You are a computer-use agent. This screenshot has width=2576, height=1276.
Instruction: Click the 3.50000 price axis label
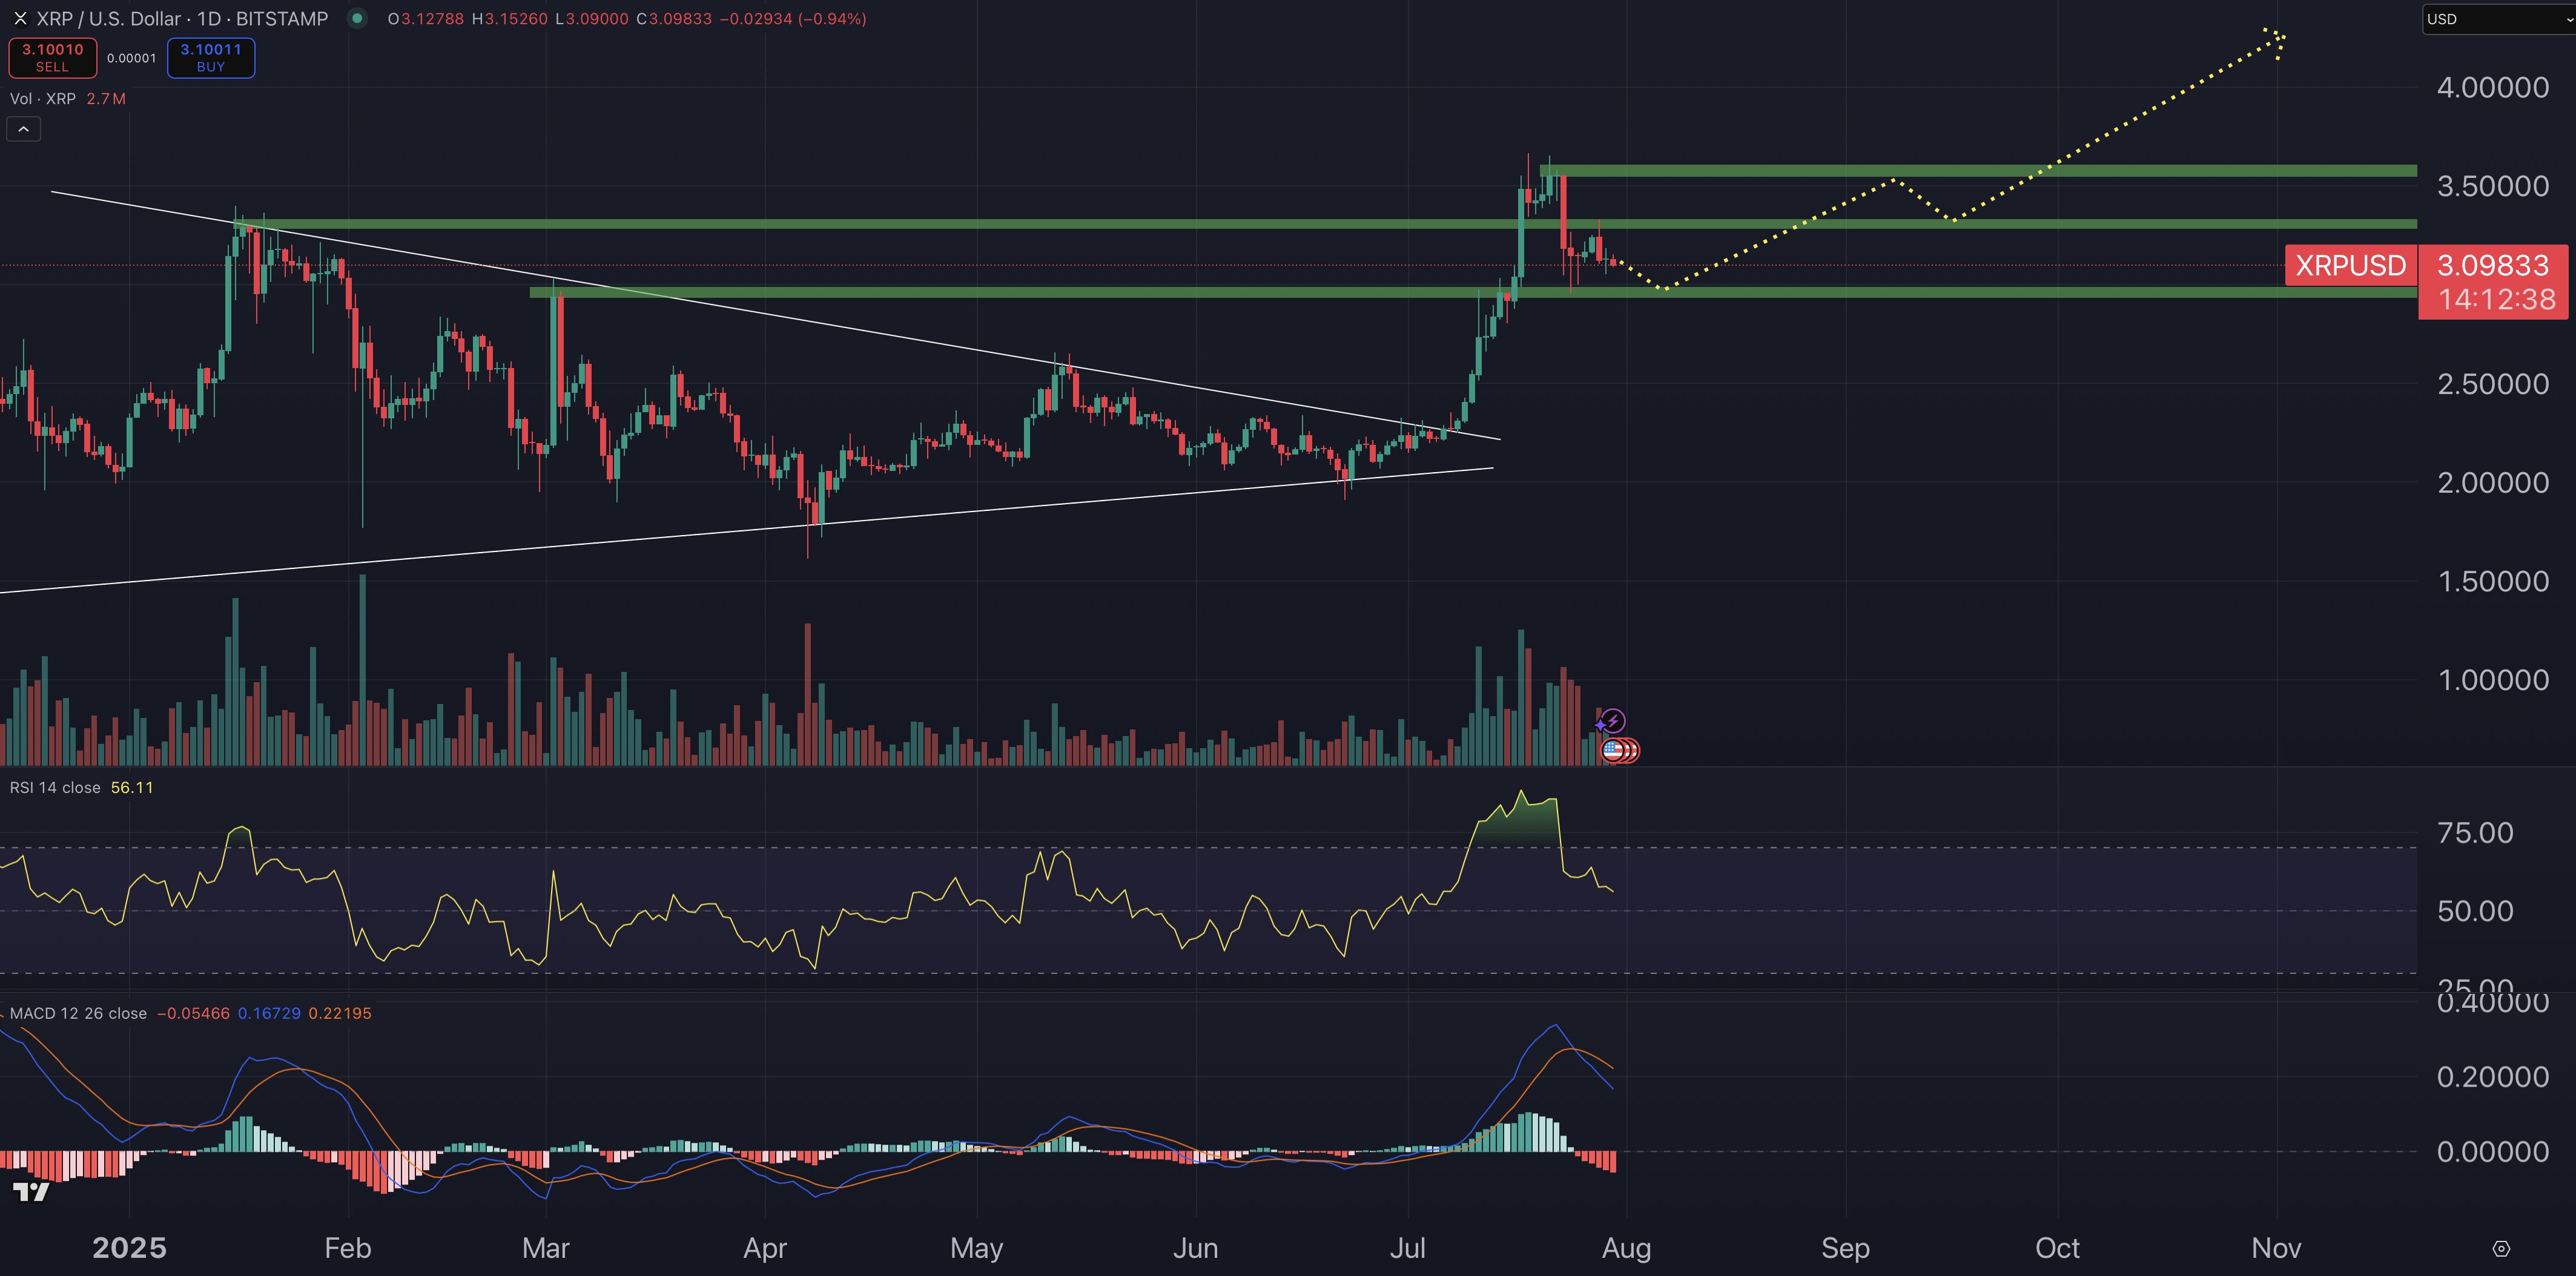[2493, 186]
